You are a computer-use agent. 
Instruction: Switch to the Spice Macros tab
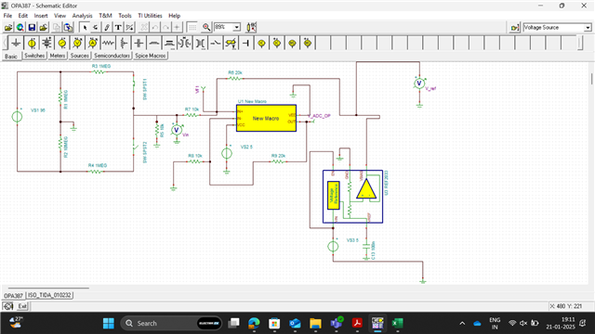(x=151, y=56)
